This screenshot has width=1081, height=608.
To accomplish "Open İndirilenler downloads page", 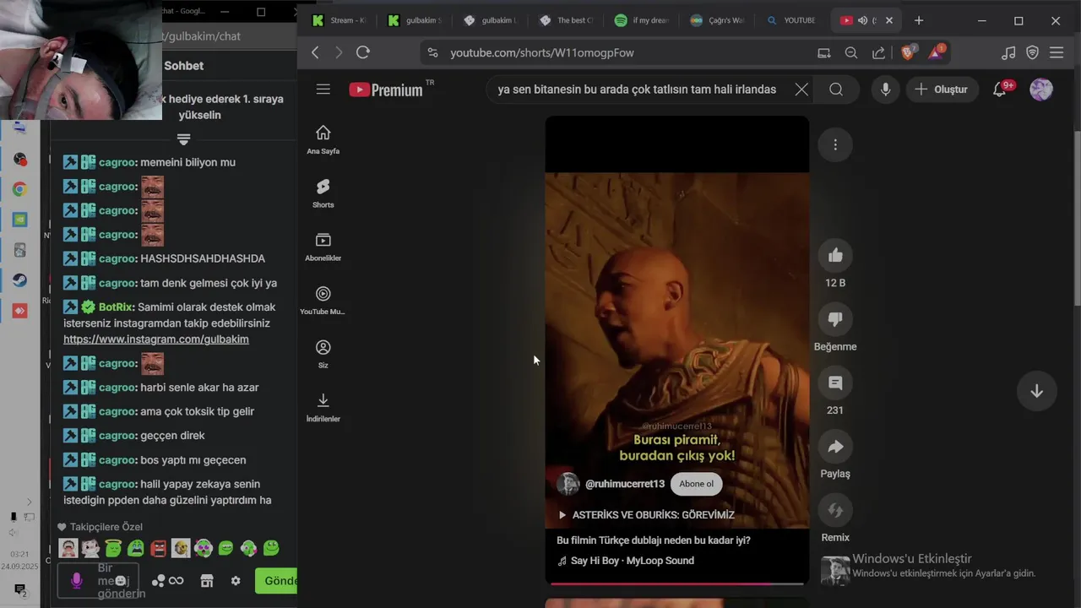I will point(323,407).
